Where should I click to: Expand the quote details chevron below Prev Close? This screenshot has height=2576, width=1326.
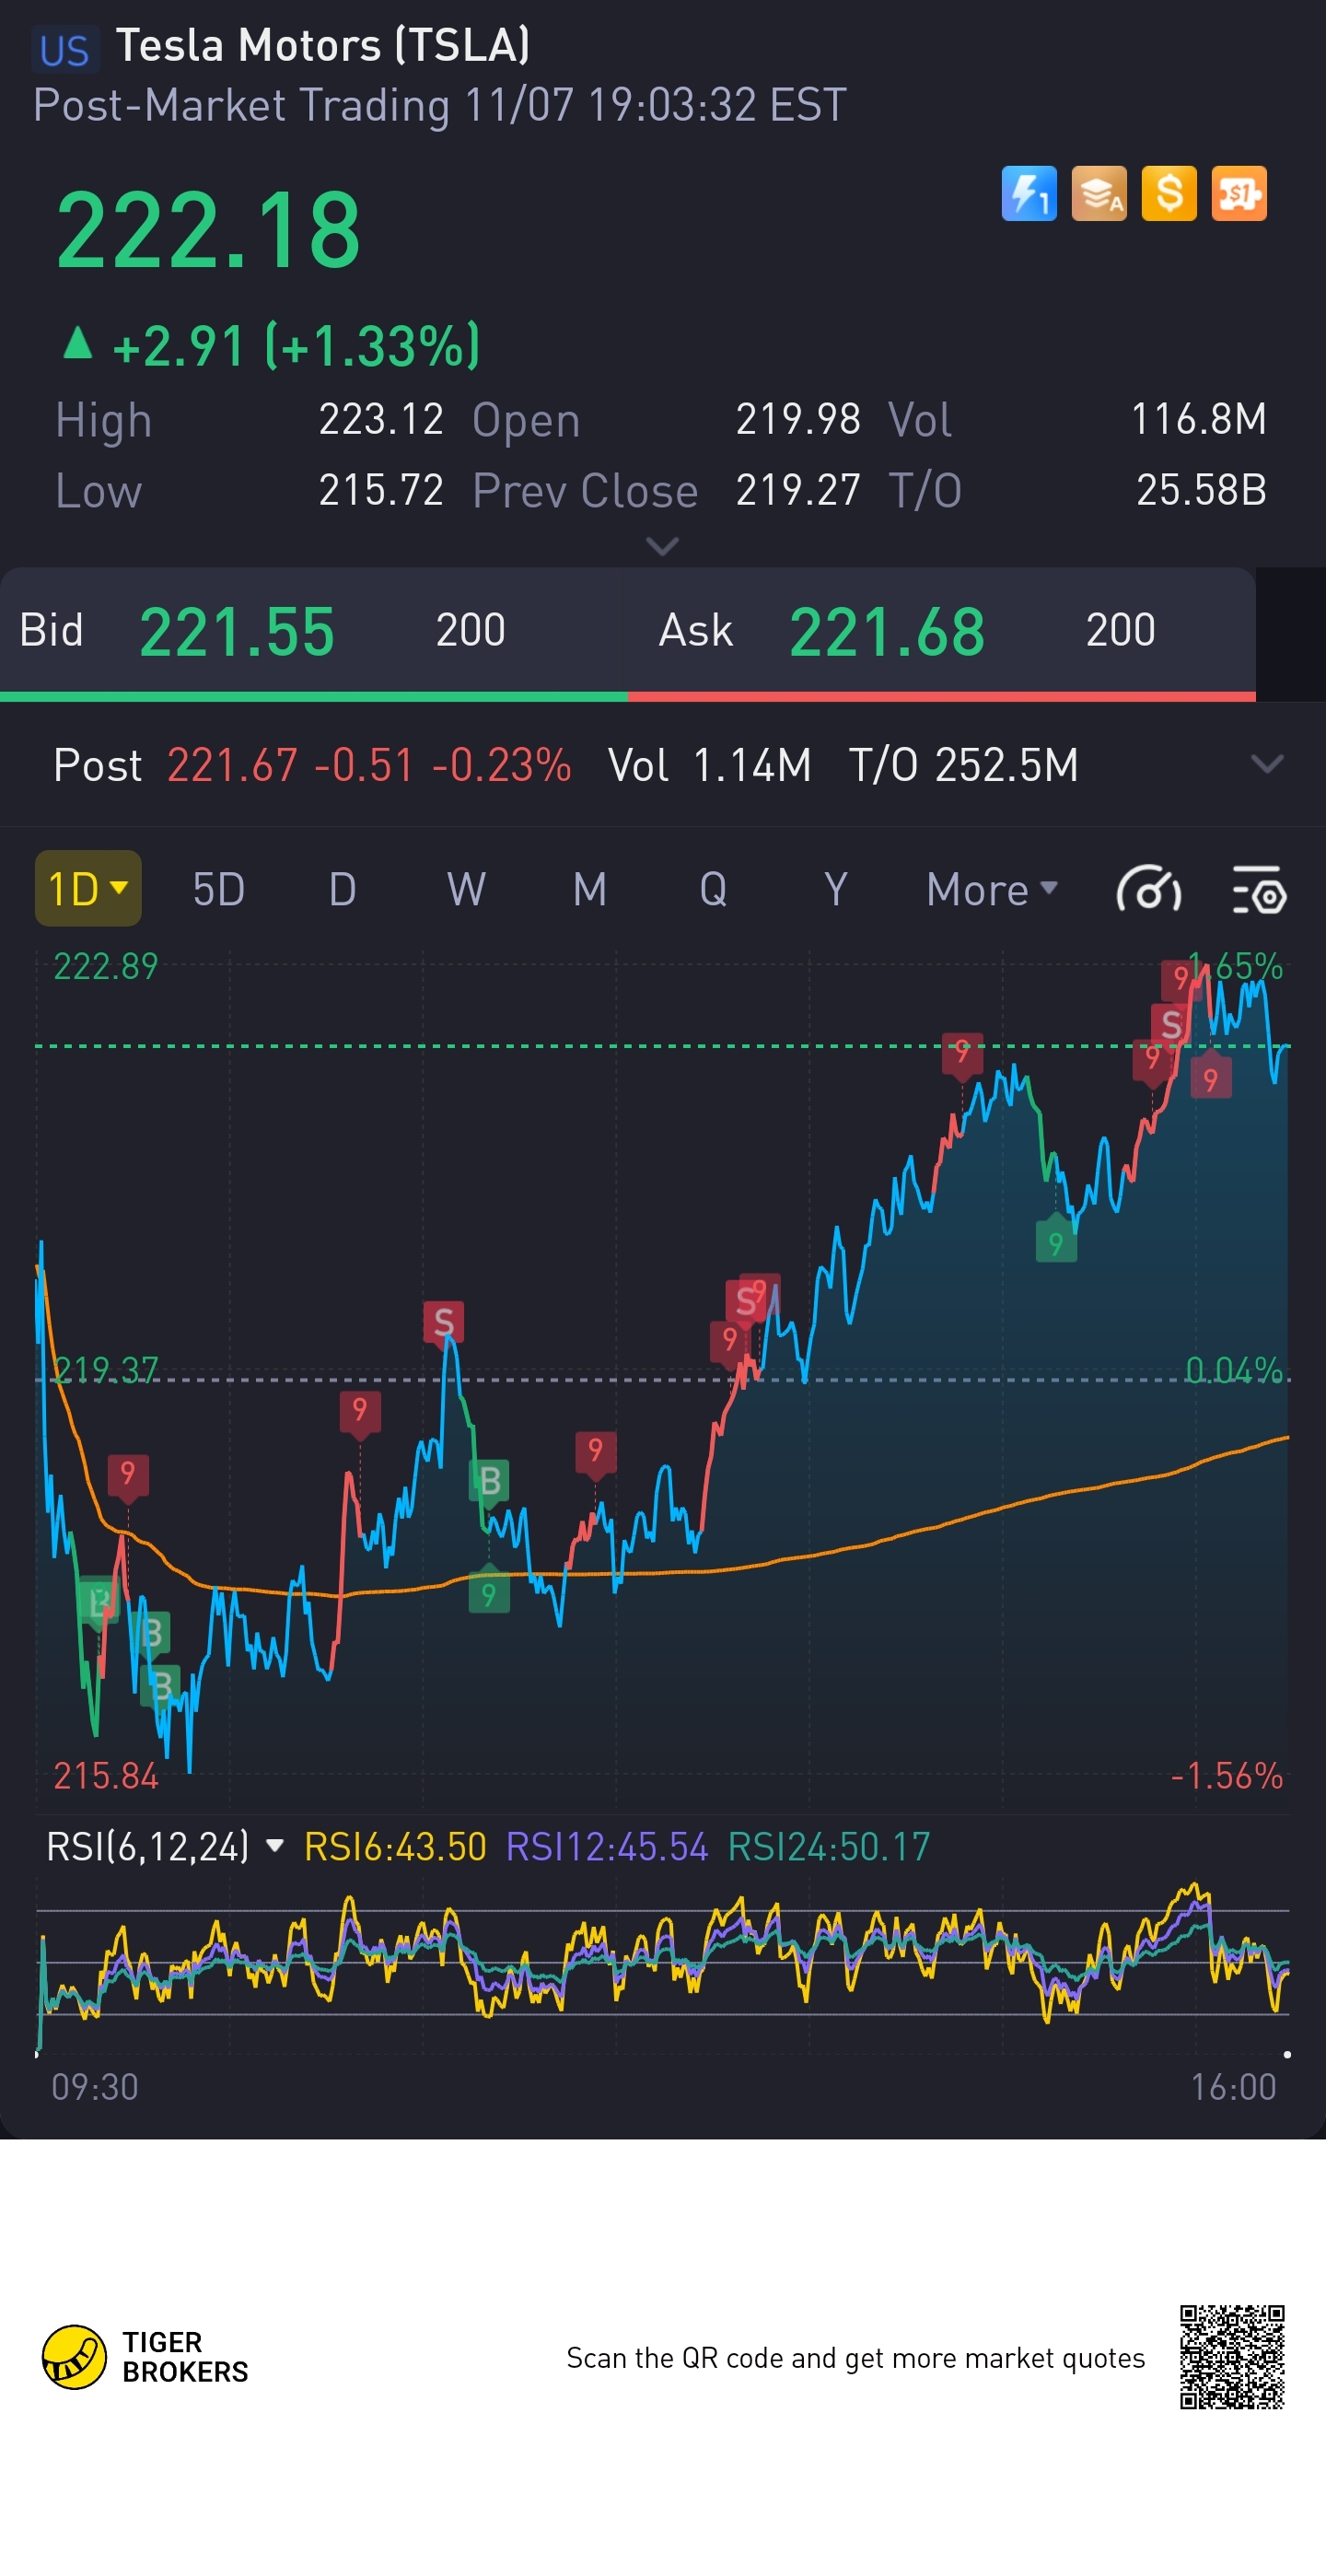[x=662, y=546]
